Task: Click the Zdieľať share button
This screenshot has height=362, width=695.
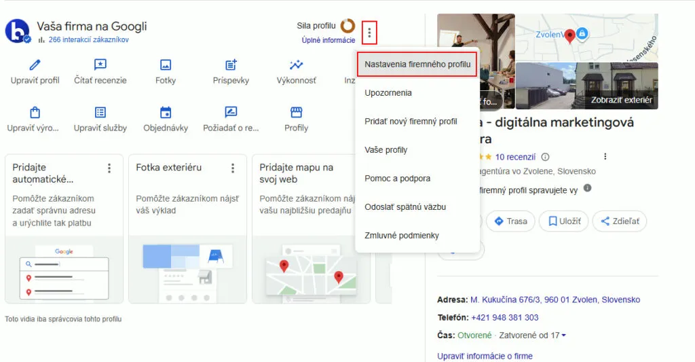Action: pyautogui.click(x=619, y=221)
